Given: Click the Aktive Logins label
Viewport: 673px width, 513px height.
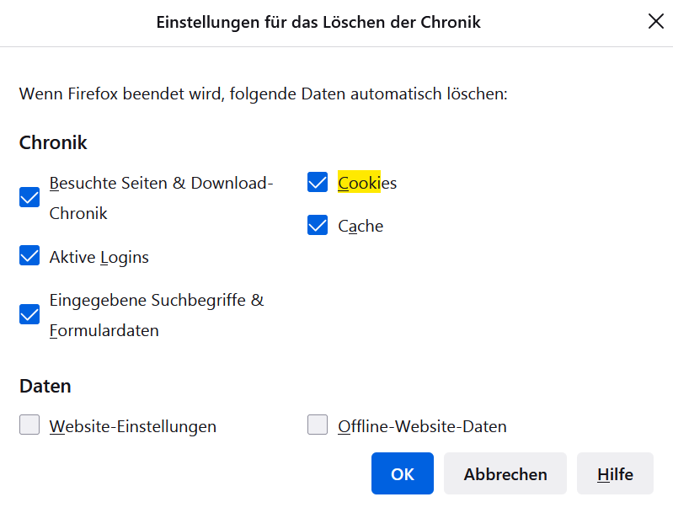Looking at the screenshot, I should [99, 257].
